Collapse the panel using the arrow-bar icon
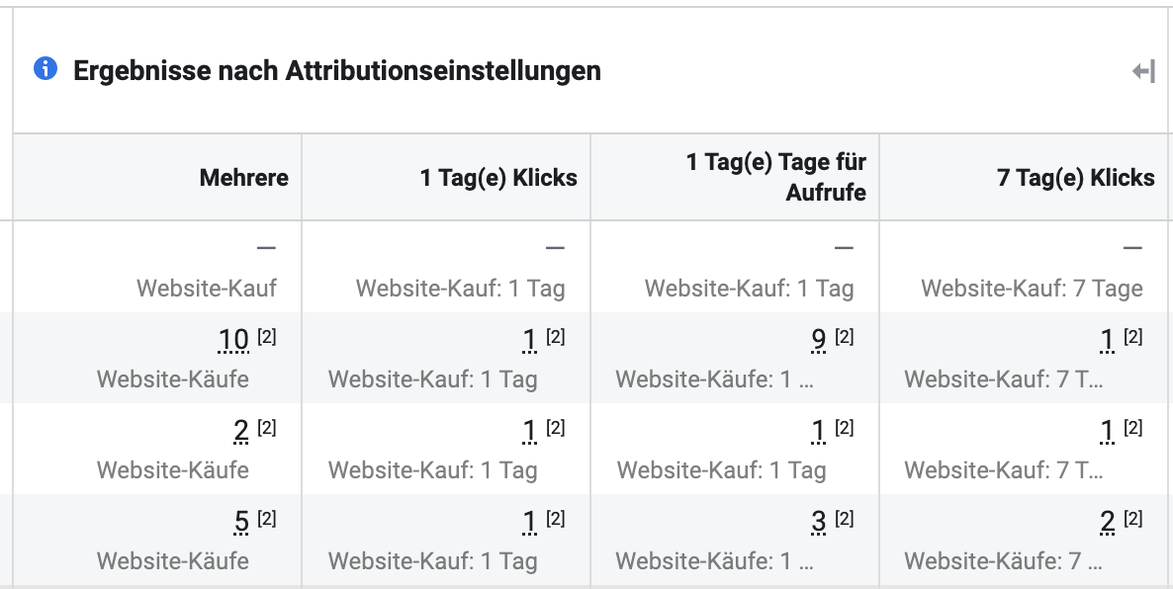The image size is (1173, 589). pyautogui.click(x=1143, y=72)
